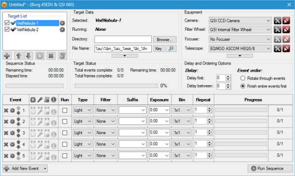Select VeilNebula-2 in target list

point(27,30)
